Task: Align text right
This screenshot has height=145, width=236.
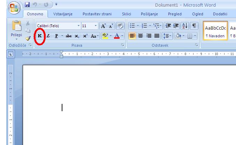Action: pos(149,36)
